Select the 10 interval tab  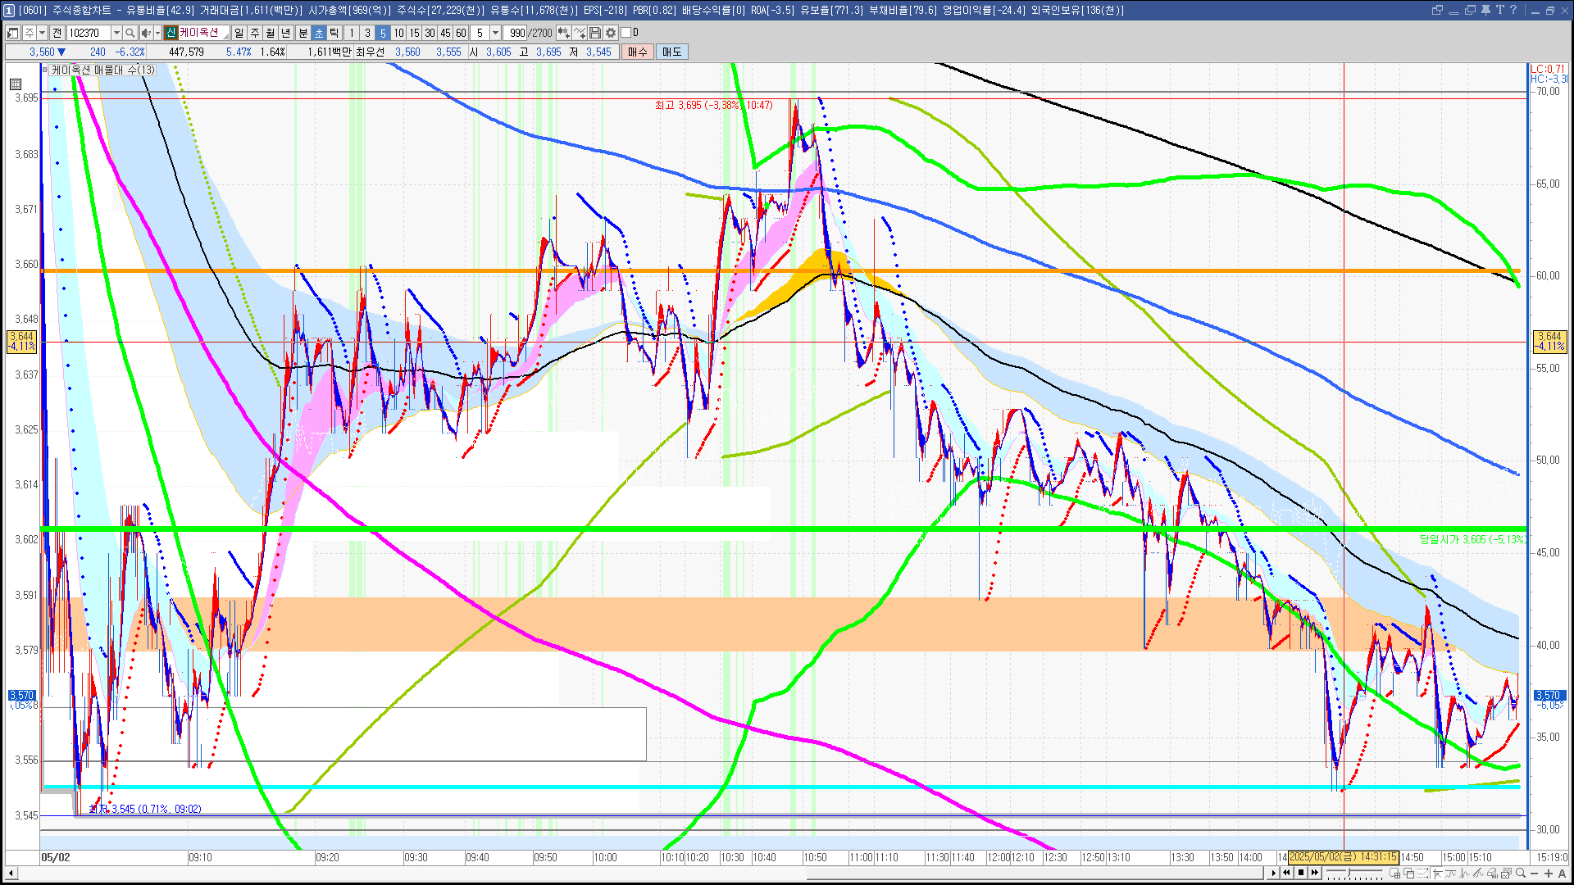tap(398, 33)
